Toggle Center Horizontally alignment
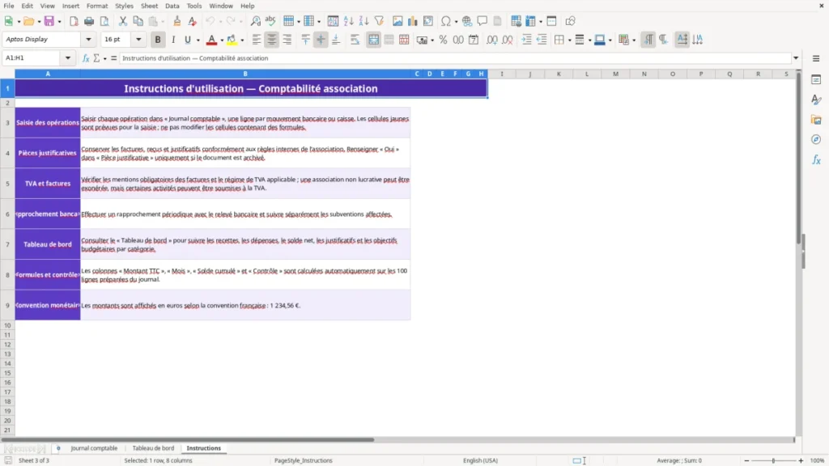 click(x=272, y=40)
